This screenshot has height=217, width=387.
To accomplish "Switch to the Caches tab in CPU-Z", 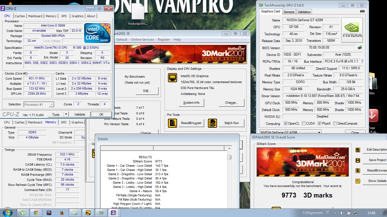I will (x=20, y=16).
